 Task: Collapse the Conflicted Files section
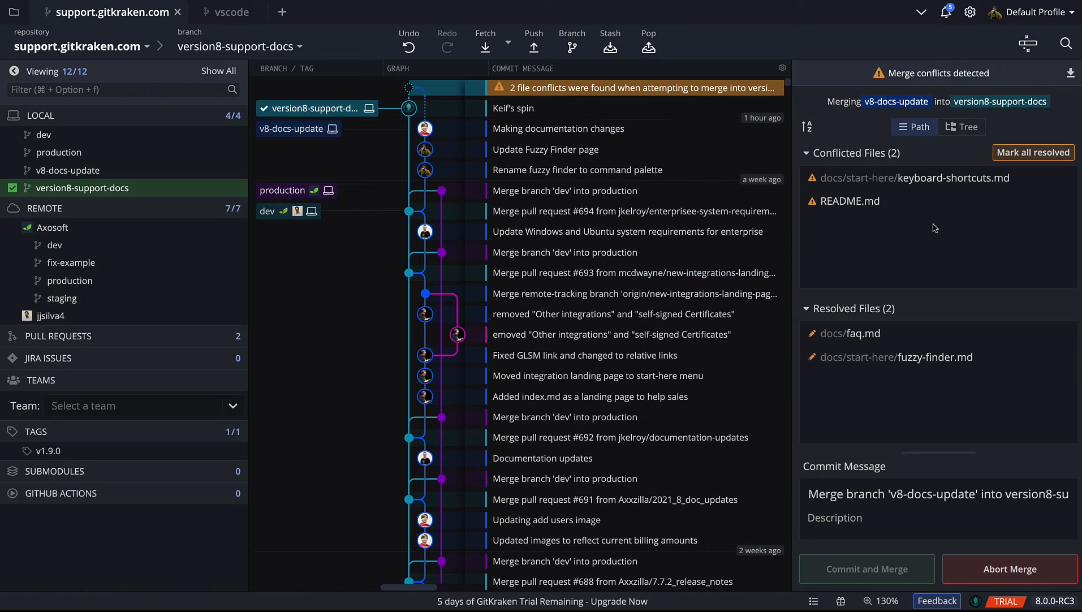click(x=806, y=153)
